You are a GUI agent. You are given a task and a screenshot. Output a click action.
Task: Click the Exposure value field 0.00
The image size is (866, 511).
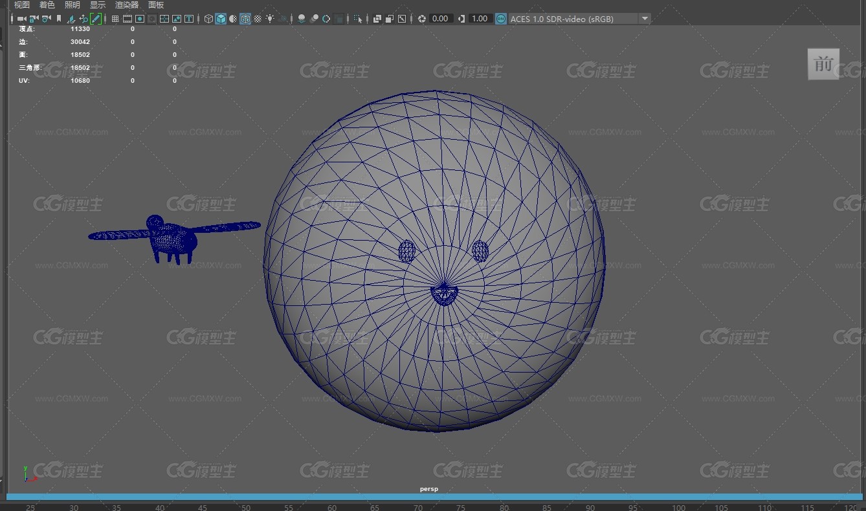coord(440,19)
